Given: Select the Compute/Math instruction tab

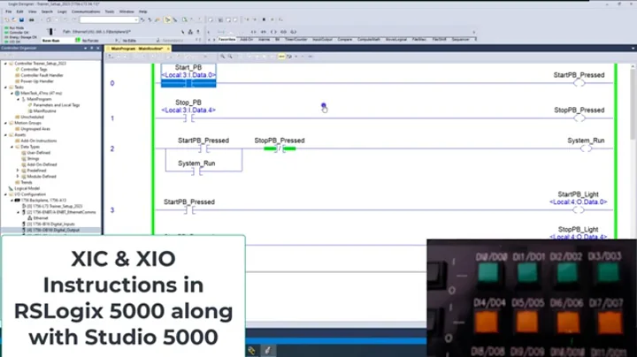Looking at the screenshot, I should (369, 40).
